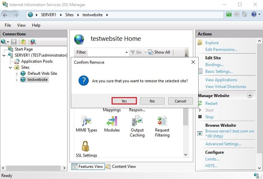263x179 pixels.
Task: Click the delete connection icon in Connections toolbar
Action: point(33,42)
